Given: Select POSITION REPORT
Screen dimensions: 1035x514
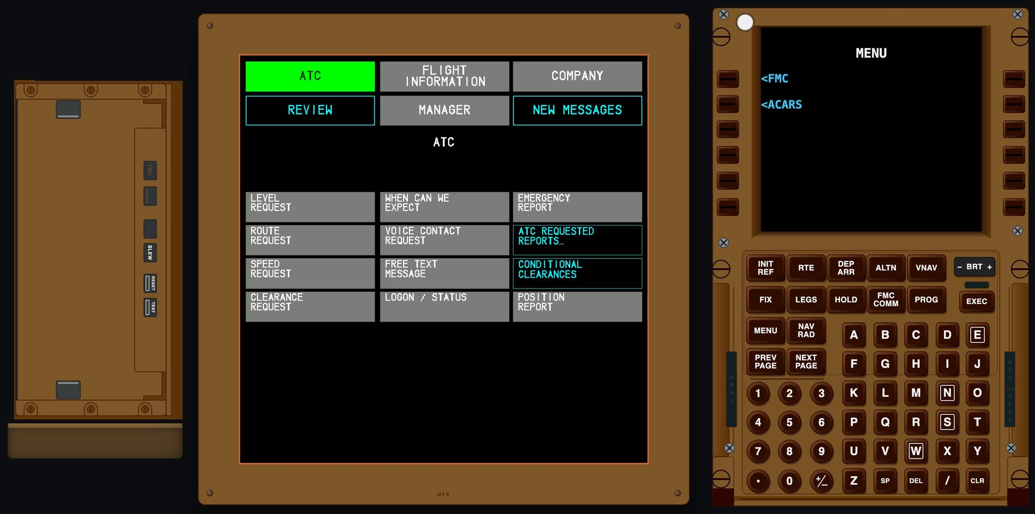Looking at the screenshot, I should pyautogui.click(x=578, y=306).
